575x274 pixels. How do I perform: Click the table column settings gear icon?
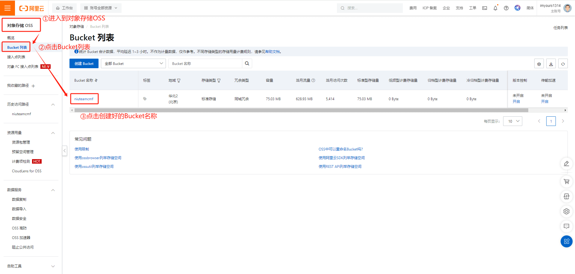(x=539, y=64)
